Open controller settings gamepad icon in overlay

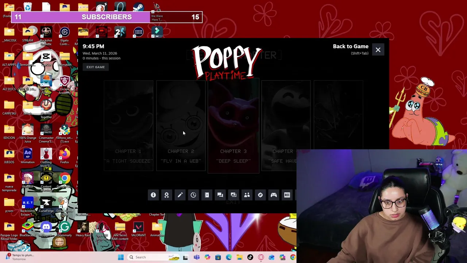(x=274, y=195)
